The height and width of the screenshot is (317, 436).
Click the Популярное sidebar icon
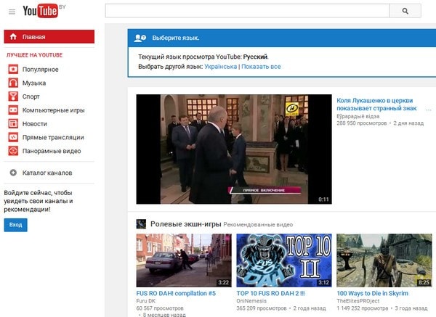[x=13, y=69]
